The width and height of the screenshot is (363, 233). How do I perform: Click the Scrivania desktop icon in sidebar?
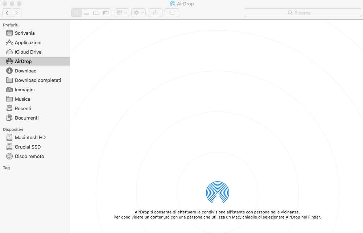coord(9,33)
